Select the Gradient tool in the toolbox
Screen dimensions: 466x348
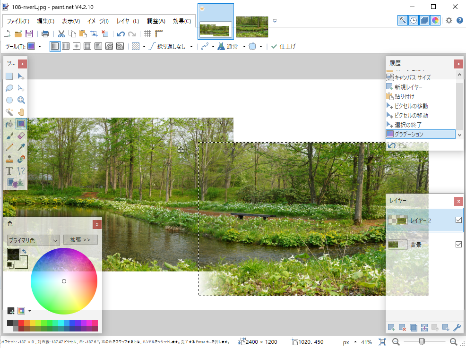point(21,124)
